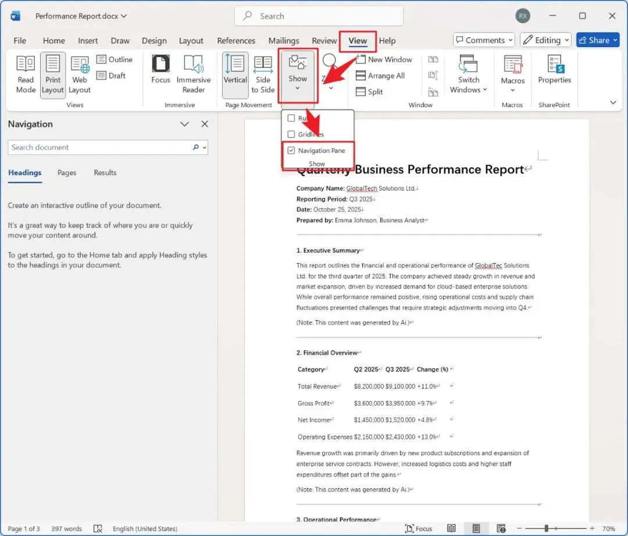Switch to Read Mode view
Image resolution: width=628 pixels, height=536 pixels.
click(x=26, y=74)
